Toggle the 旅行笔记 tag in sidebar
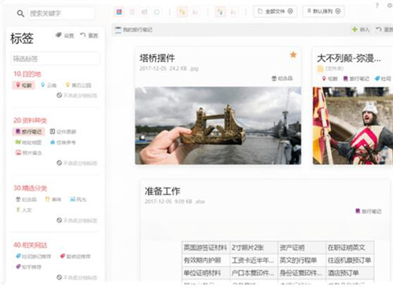The height and width of the screenshot is (288, 393). 28,132
